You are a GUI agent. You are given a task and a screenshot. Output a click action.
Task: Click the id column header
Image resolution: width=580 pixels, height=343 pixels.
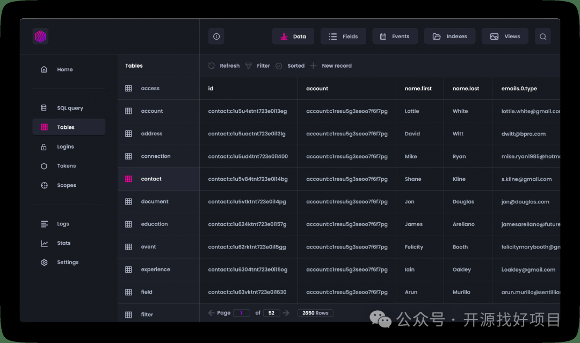211,89
